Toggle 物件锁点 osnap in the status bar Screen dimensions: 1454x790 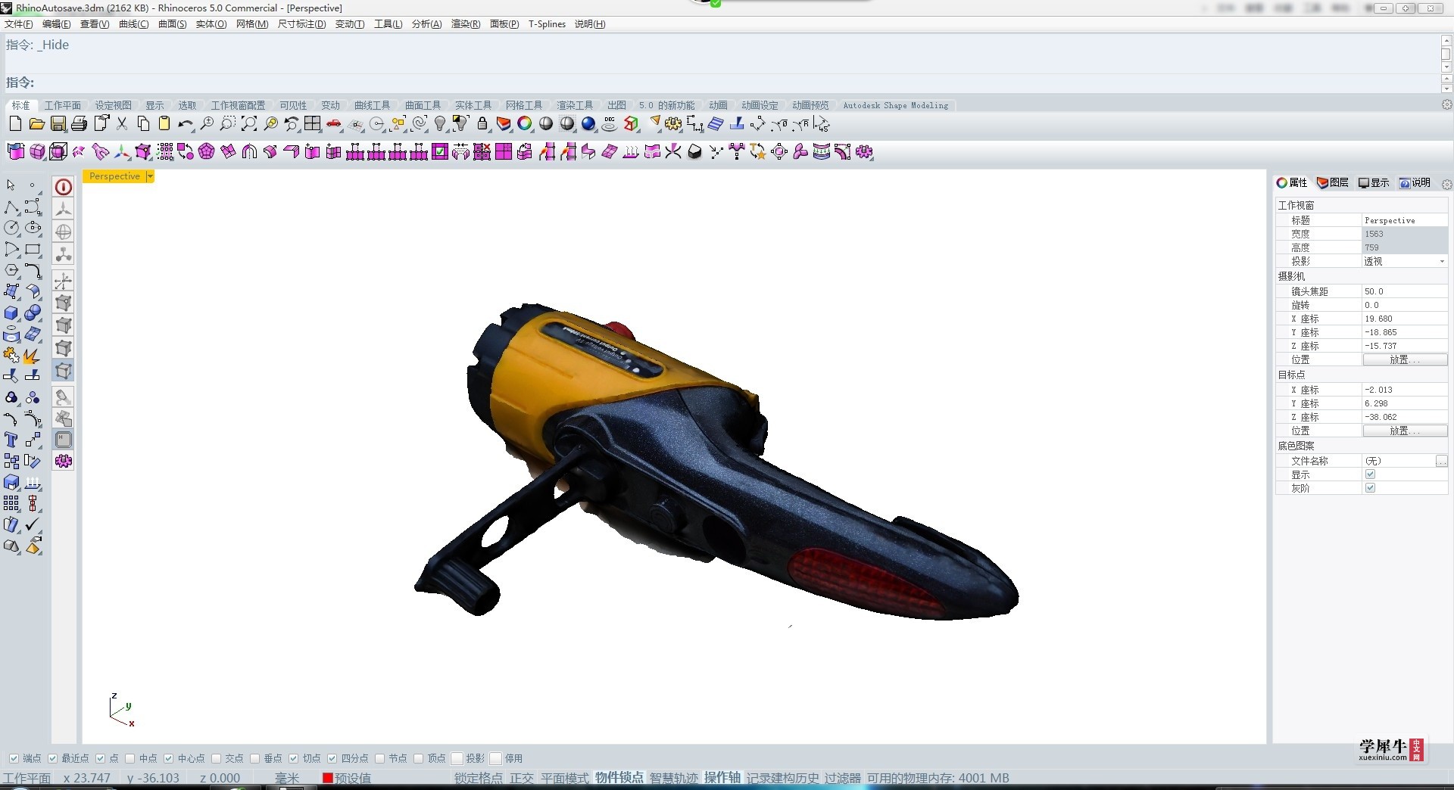coord(619,778)
